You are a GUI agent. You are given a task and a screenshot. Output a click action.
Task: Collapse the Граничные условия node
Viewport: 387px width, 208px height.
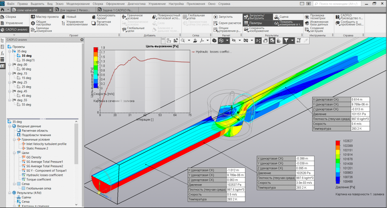tap(14, 139)
